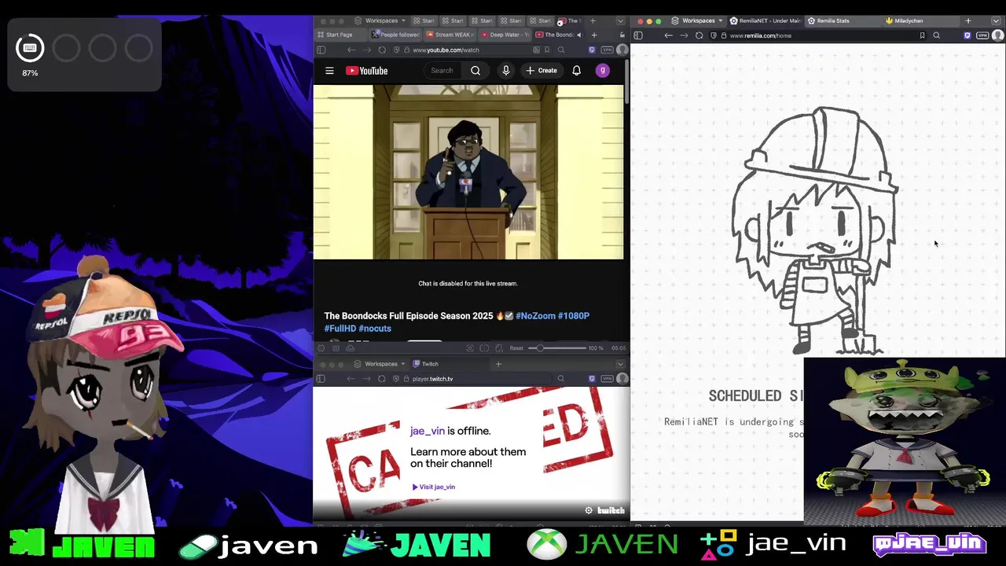
Task: Go back in the YouTube window
Action: pyautogui.click(x=351, y=50)
